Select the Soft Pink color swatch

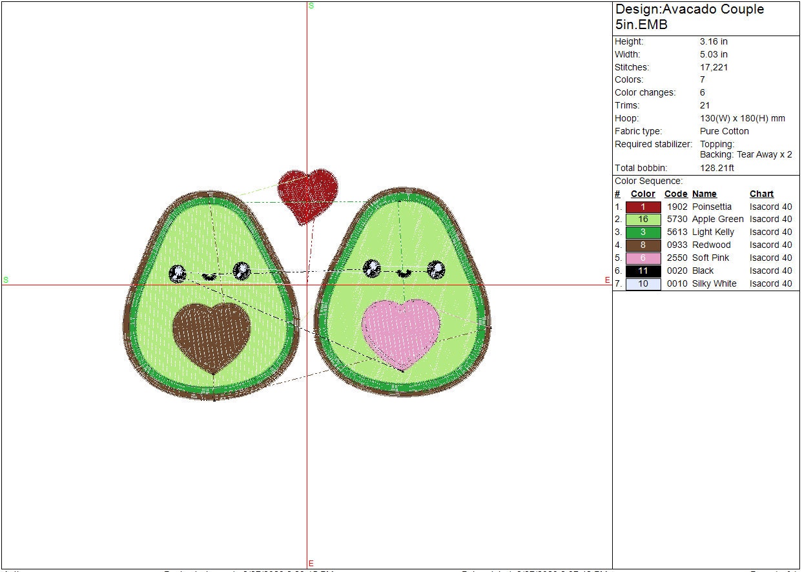[643, 258]
